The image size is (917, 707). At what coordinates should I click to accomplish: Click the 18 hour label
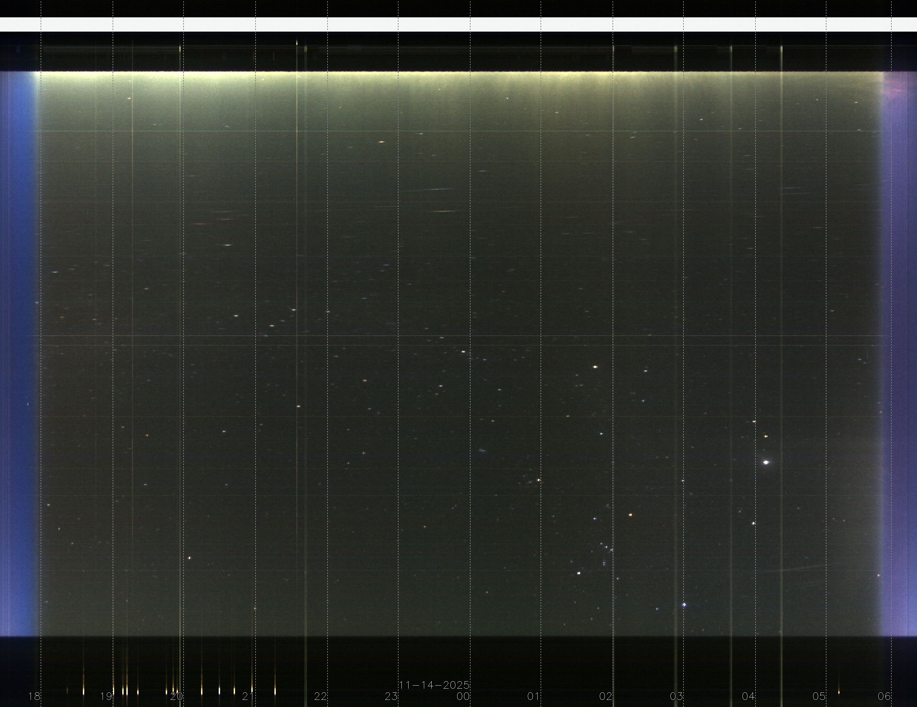[34, 696]
